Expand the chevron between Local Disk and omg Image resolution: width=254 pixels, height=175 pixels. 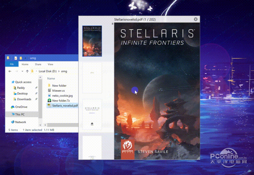coord(59,71)
